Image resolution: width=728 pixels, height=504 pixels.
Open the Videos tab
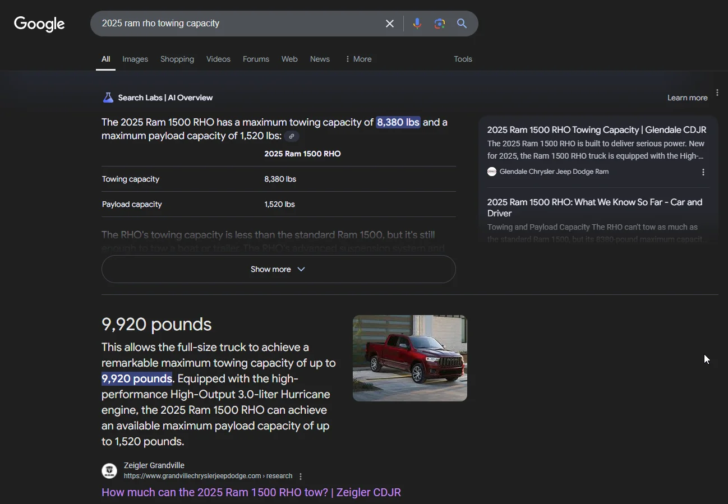[x=218, y=59]
